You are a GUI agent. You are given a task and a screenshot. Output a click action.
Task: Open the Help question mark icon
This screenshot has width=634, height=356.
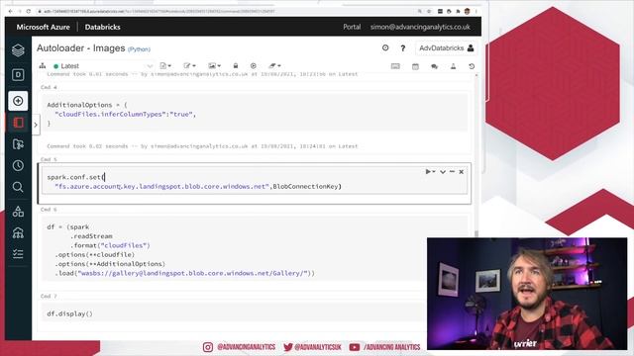point(403,48)
